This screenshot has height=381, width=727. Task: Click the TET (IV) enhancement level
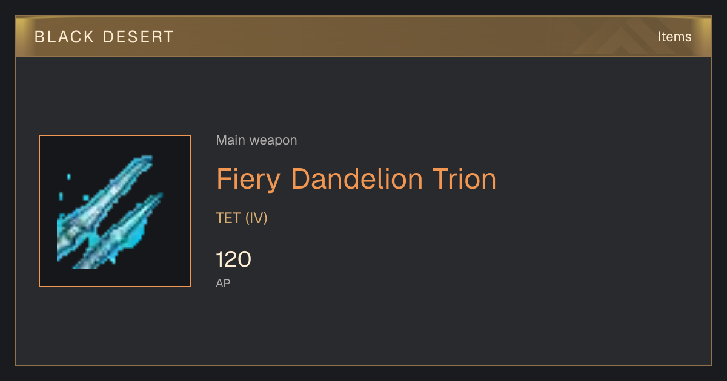(x=242, y=218)
